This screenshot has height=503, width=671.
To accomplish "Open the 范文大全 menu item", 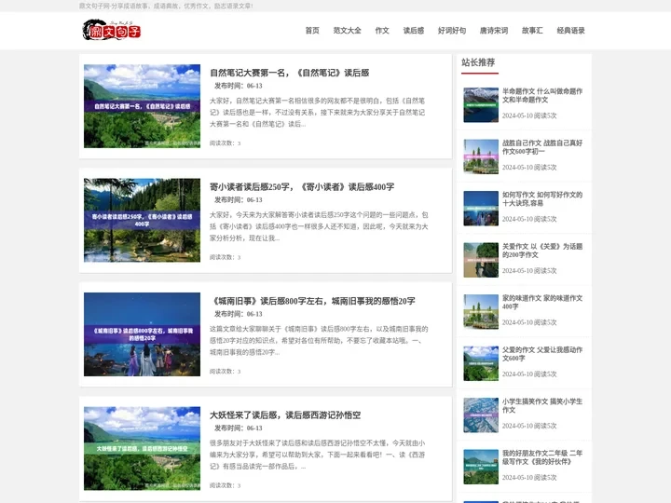I will coord(347,31).
